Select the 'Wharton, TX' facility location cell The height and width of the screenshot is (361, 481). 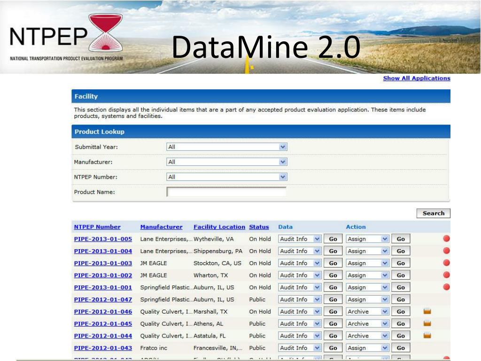pyautogui.click(x=211, y=275)
